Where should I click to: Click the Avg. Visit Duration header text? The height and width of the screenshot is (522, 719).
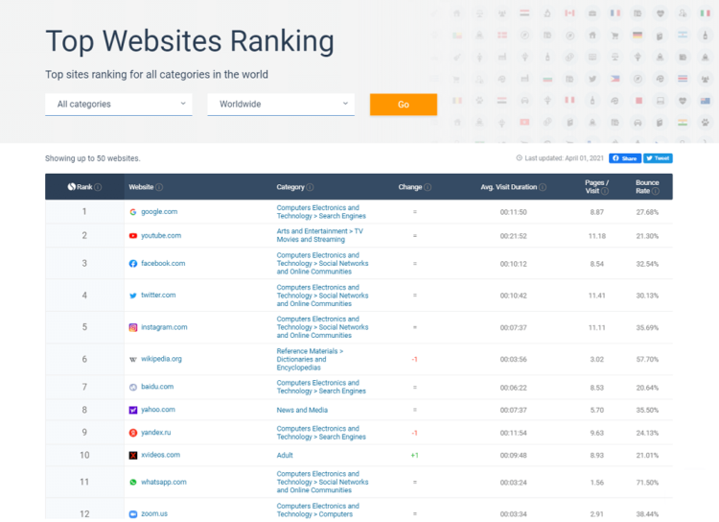[x=508, y=187]
